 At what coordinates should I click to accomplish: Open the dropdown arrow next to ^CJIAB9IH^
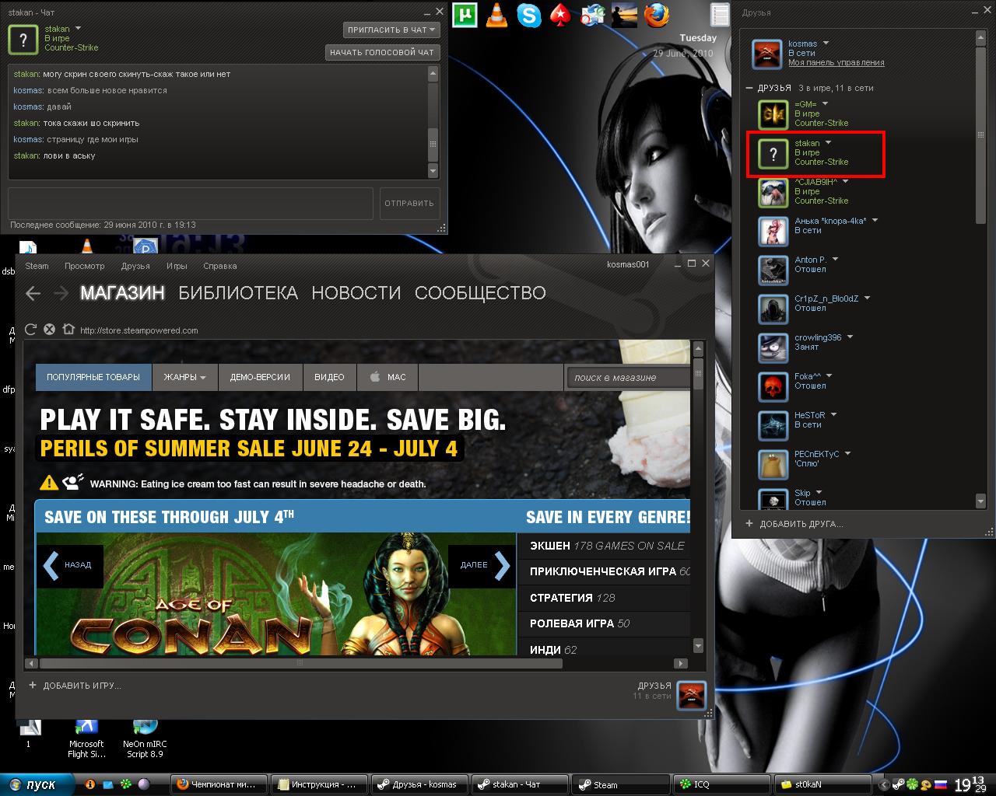tap(845, 182)
